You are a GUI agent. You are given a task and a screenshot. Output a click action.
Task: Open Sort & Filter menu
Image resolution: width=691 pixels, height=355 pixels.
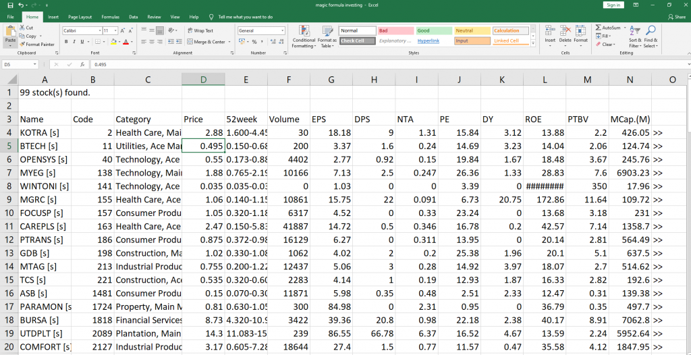pyautogui.click(x=635, y=36)
